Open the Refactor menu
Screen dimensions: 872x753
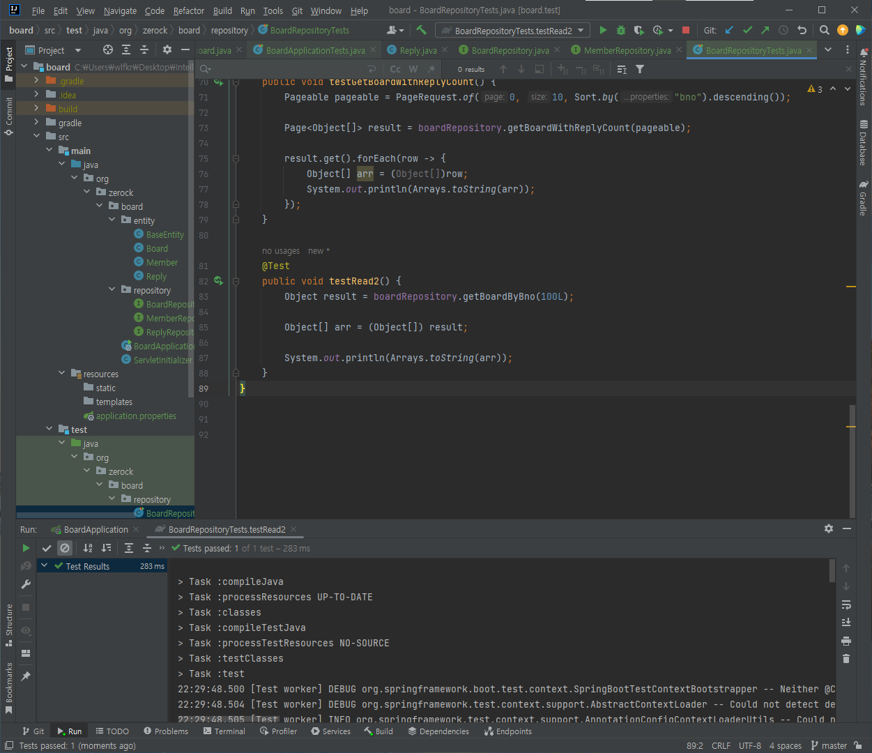click(189, 10)
